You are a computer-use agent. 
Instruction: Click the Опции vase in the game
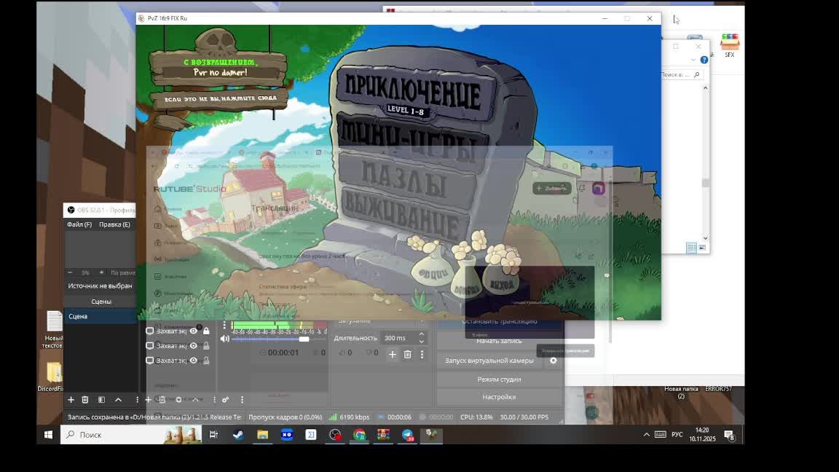point(433,272)
